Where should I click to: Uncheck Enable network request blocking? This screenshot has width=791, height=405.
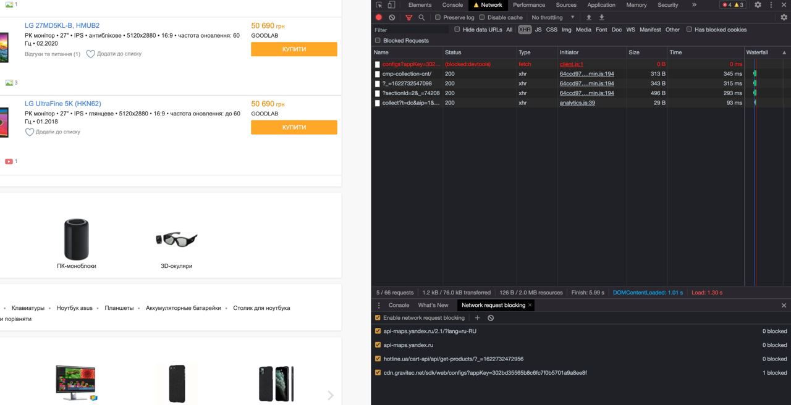(x=378, y=318)
